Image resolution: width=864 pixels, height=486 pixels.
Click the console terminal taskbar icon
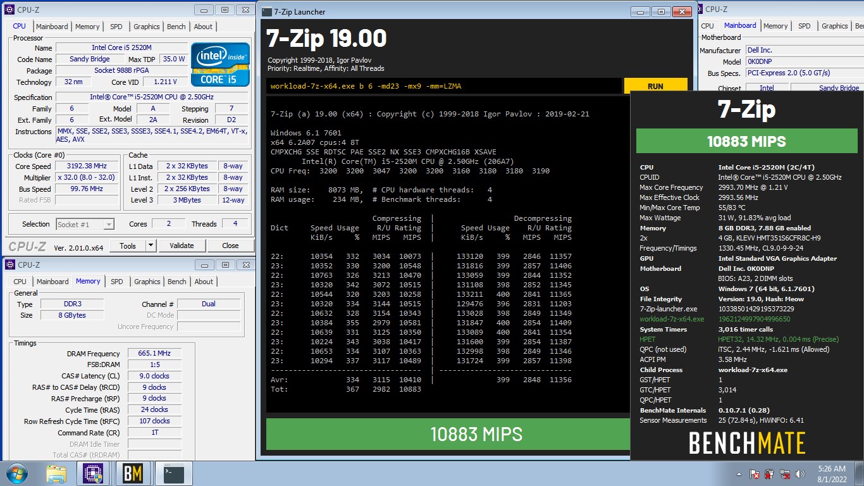tap(173, 474)
